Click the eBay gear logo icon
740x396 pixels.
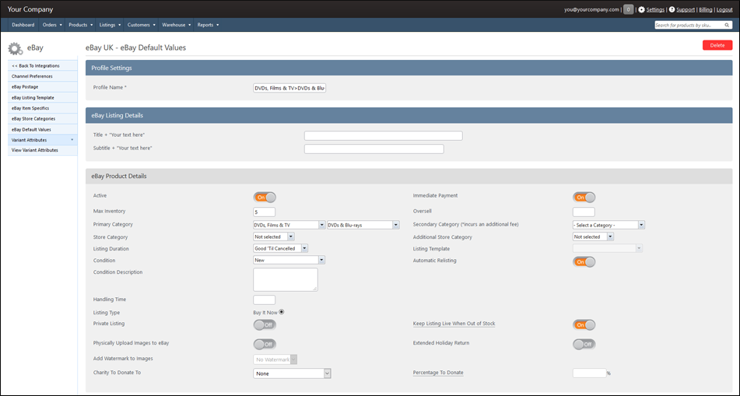pyautogui.click(x=16, y=48)
